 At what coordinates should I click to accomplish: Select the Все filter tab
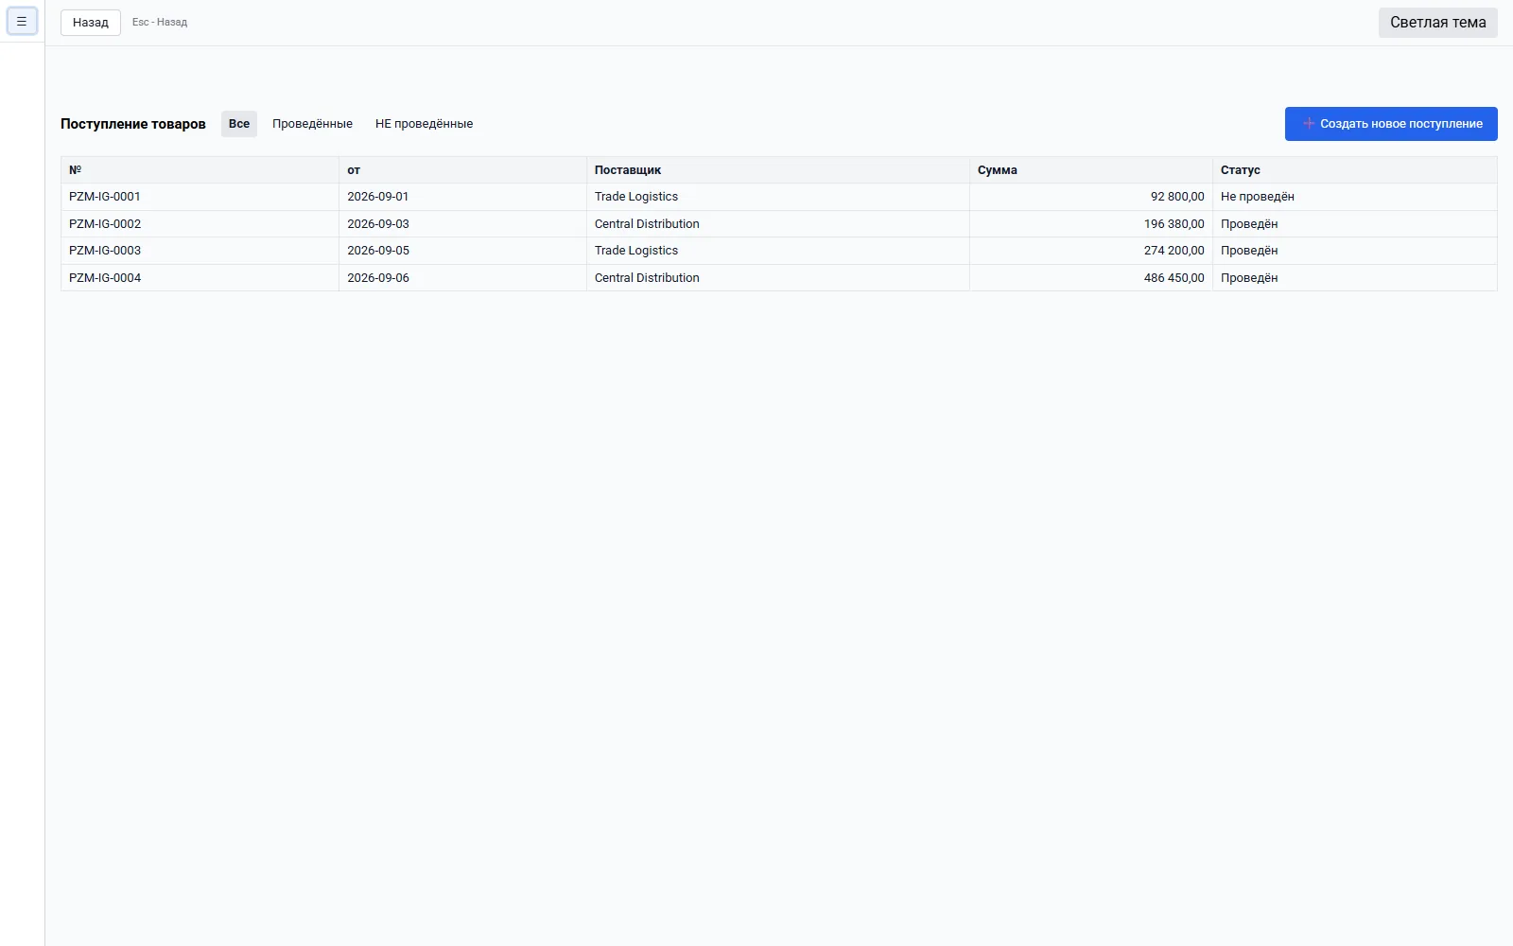coord(239,124)
